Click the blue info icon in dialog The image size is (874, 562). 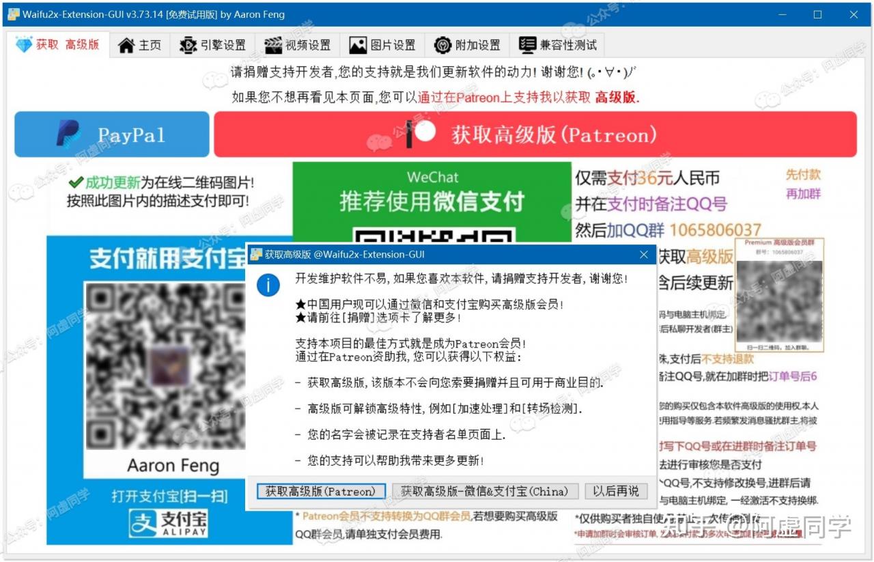pyautogui.click(x=268, y=285)
